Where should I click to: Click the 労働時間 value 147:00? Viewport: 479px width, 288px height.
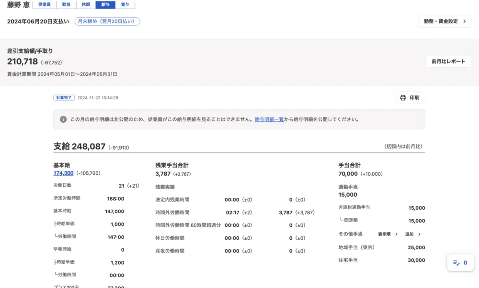click(116, 237)
